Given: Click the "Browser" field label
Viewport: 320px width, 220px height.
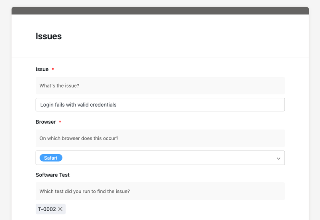Looking at the screenshot, I should [x=46, y=122].
